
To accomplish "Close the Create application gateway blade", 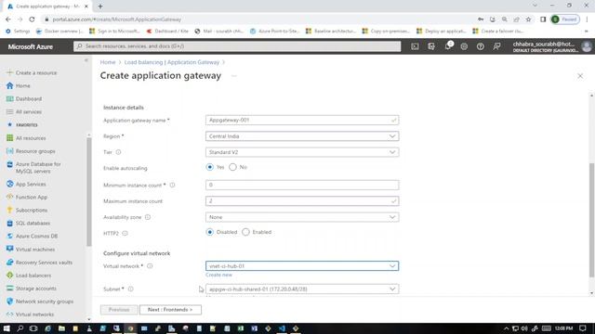I will pyautogui.click(x=580, y=76).
